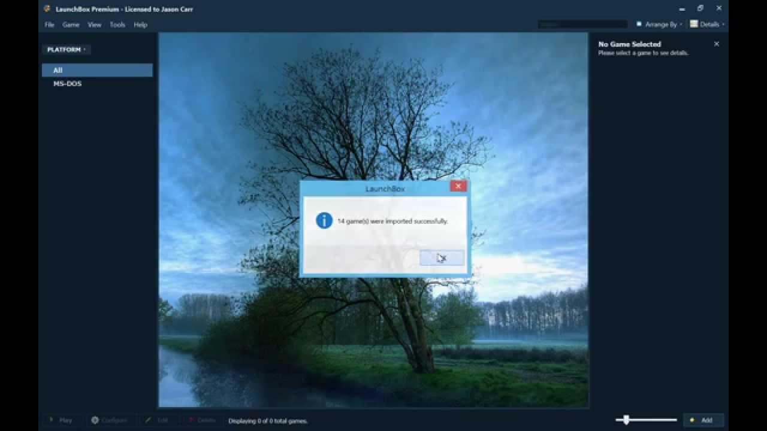Open the Game menu
767x431 pixels.
[x=71, y=25]
